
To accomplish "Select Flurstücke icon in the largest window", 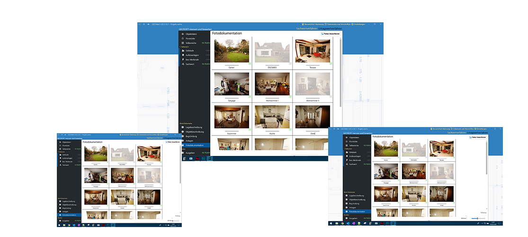I will (x=182, y=38).
